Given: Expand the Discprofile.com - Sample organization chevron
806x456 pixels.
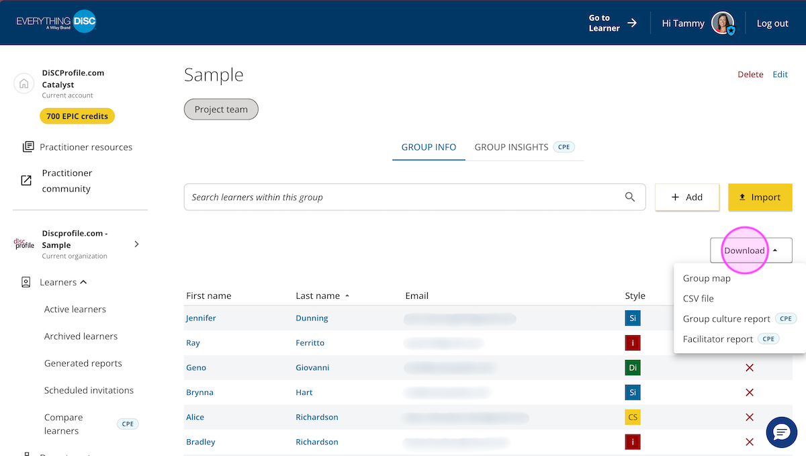Looking at the screenshot, I should [x=136, y=244].
